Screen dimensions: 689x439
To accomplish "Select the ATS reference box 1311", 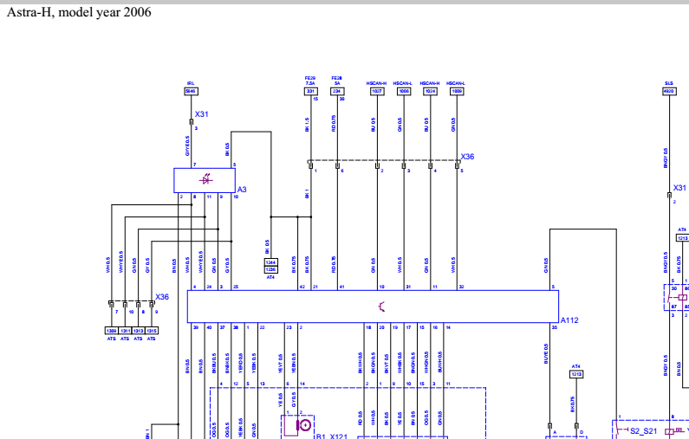I will 125,331.
